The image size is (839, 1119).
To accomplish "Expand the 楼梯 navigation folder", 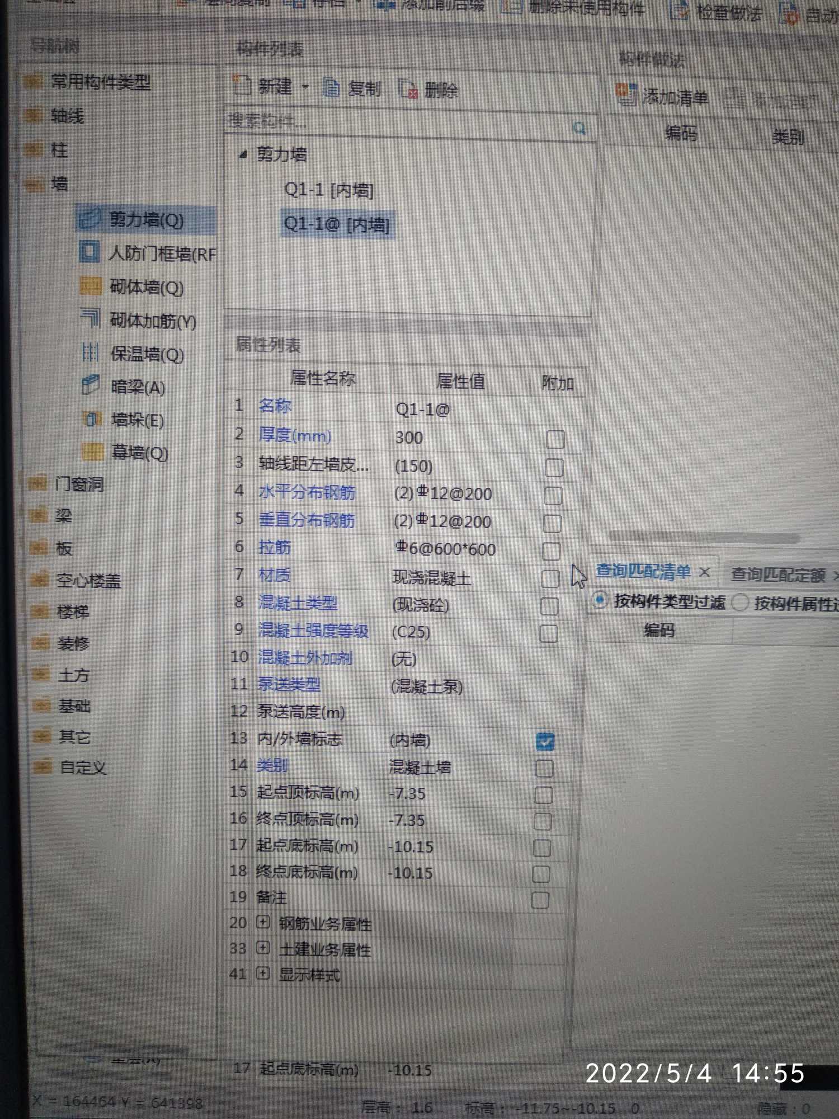I will coord(40,612).
